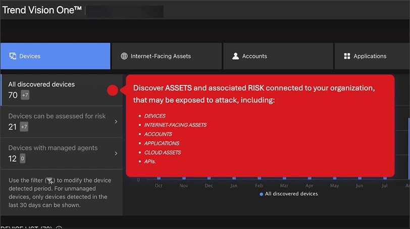Click the Jan label on the chart axis

(x=234, y=186)
